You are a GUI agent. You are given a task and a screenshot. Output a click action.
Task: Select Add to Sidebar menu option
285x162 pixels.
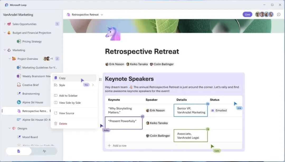(74, 96)
